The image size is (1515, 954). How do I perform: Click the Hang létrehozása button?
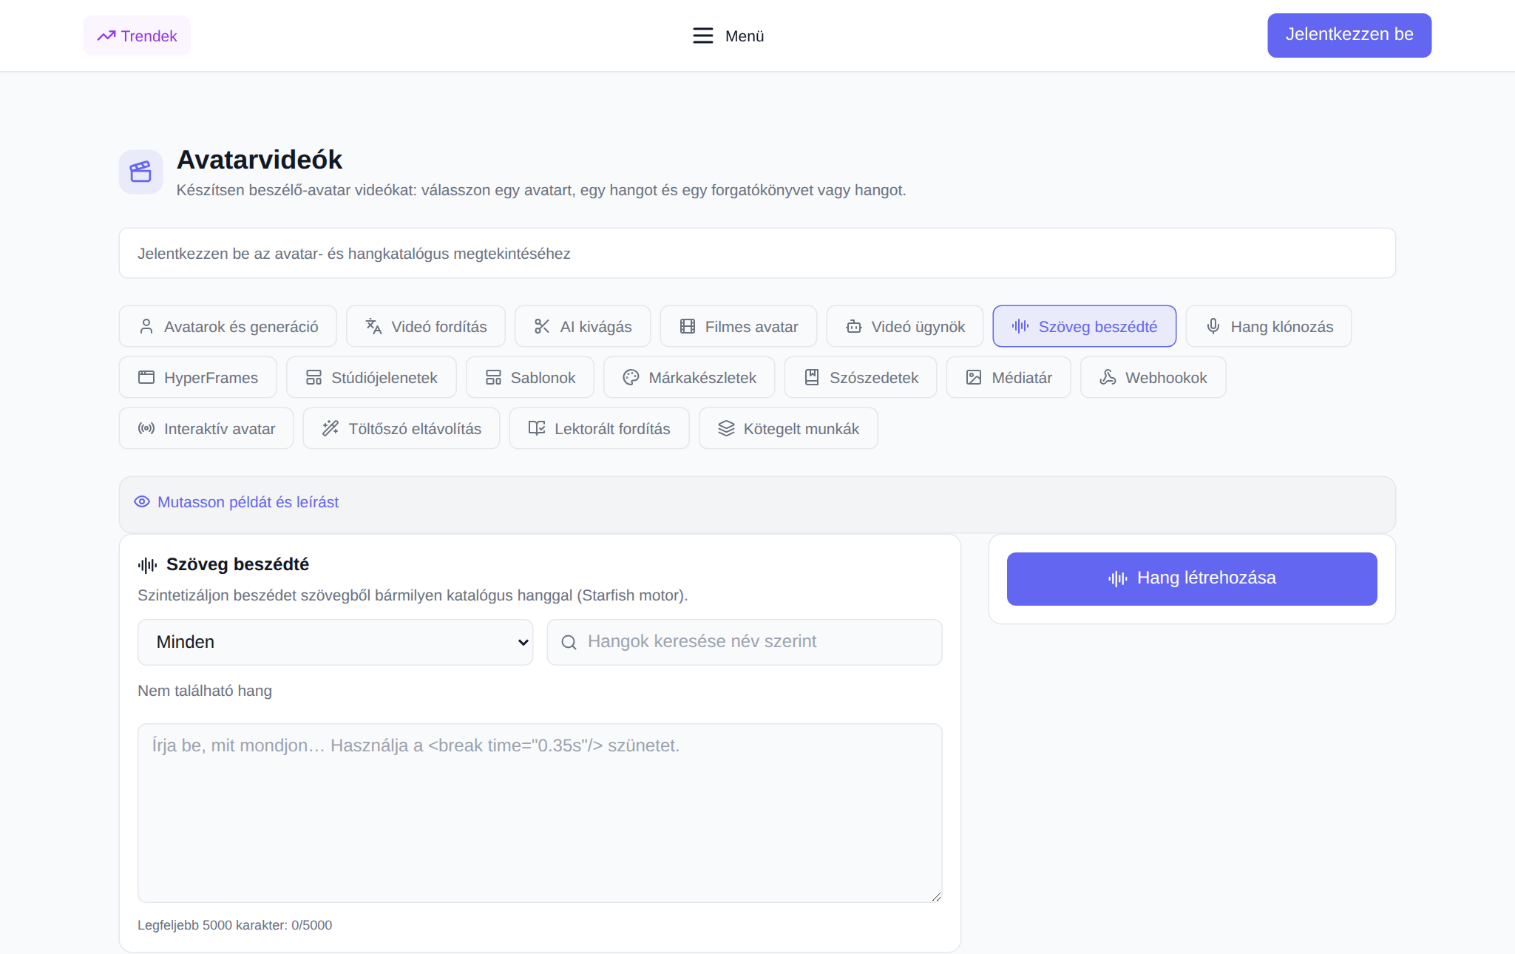pos(1192,578)
